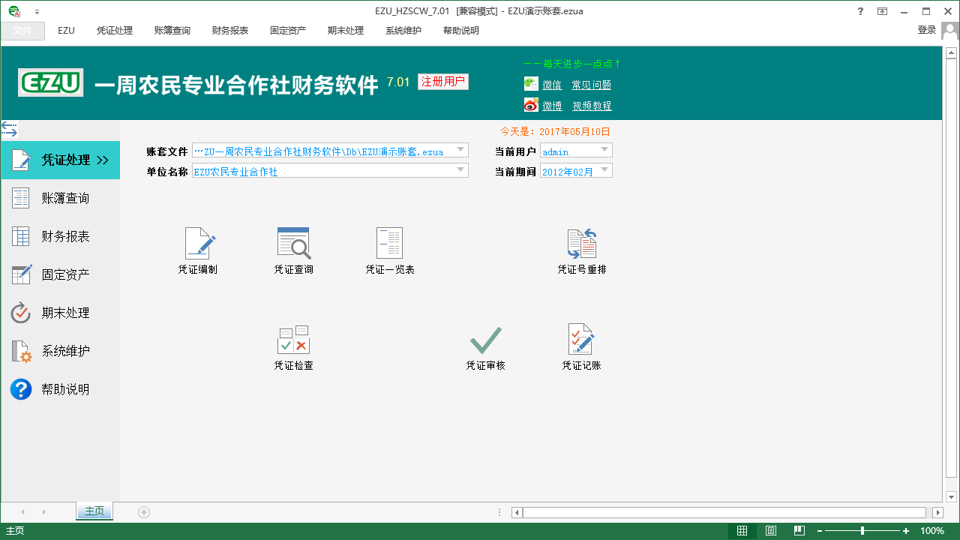This screenshot has width=960, height=540.
Task: Click the WeChat icon in the header
Action: click(x=531, y=84)
